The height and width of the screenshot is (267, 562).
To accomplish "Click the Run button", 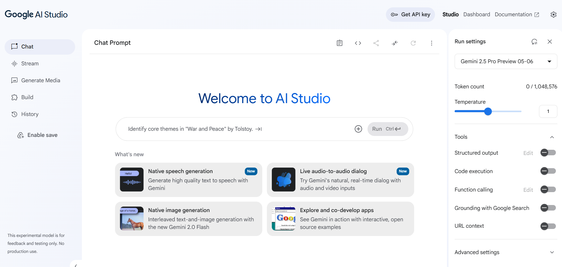I will pos(388,129).
